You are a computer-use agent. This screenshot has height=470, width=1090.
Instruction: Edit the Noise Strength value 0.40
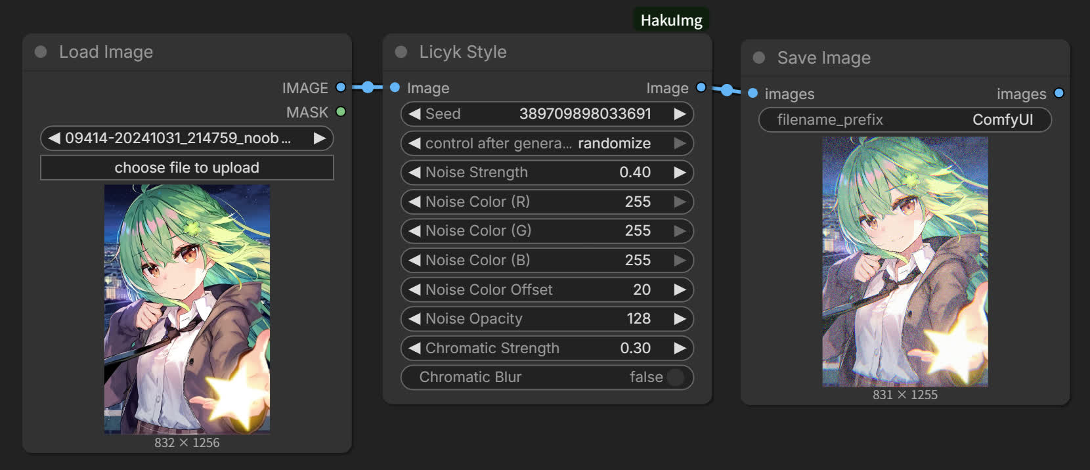(635, 172)
